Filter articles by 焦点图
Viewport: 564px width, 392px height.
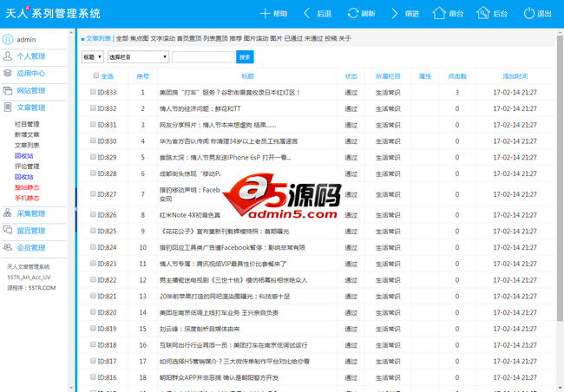tap(139, 38)
